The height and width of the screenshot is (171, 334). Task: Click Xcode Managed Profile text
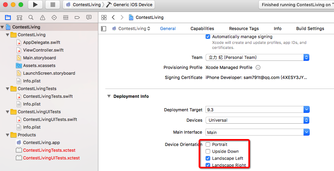[x=229, y=67]
